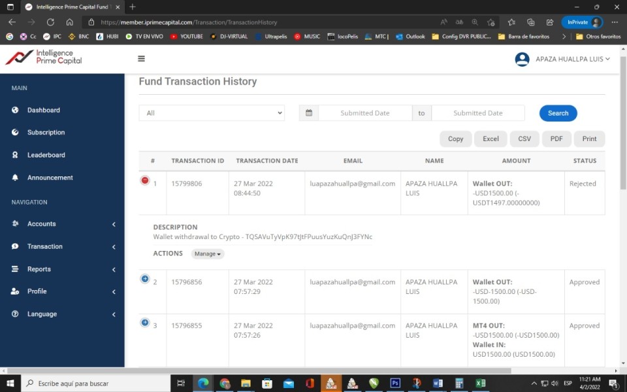Open the TV EN VIVO bookmark

point(144,37)
